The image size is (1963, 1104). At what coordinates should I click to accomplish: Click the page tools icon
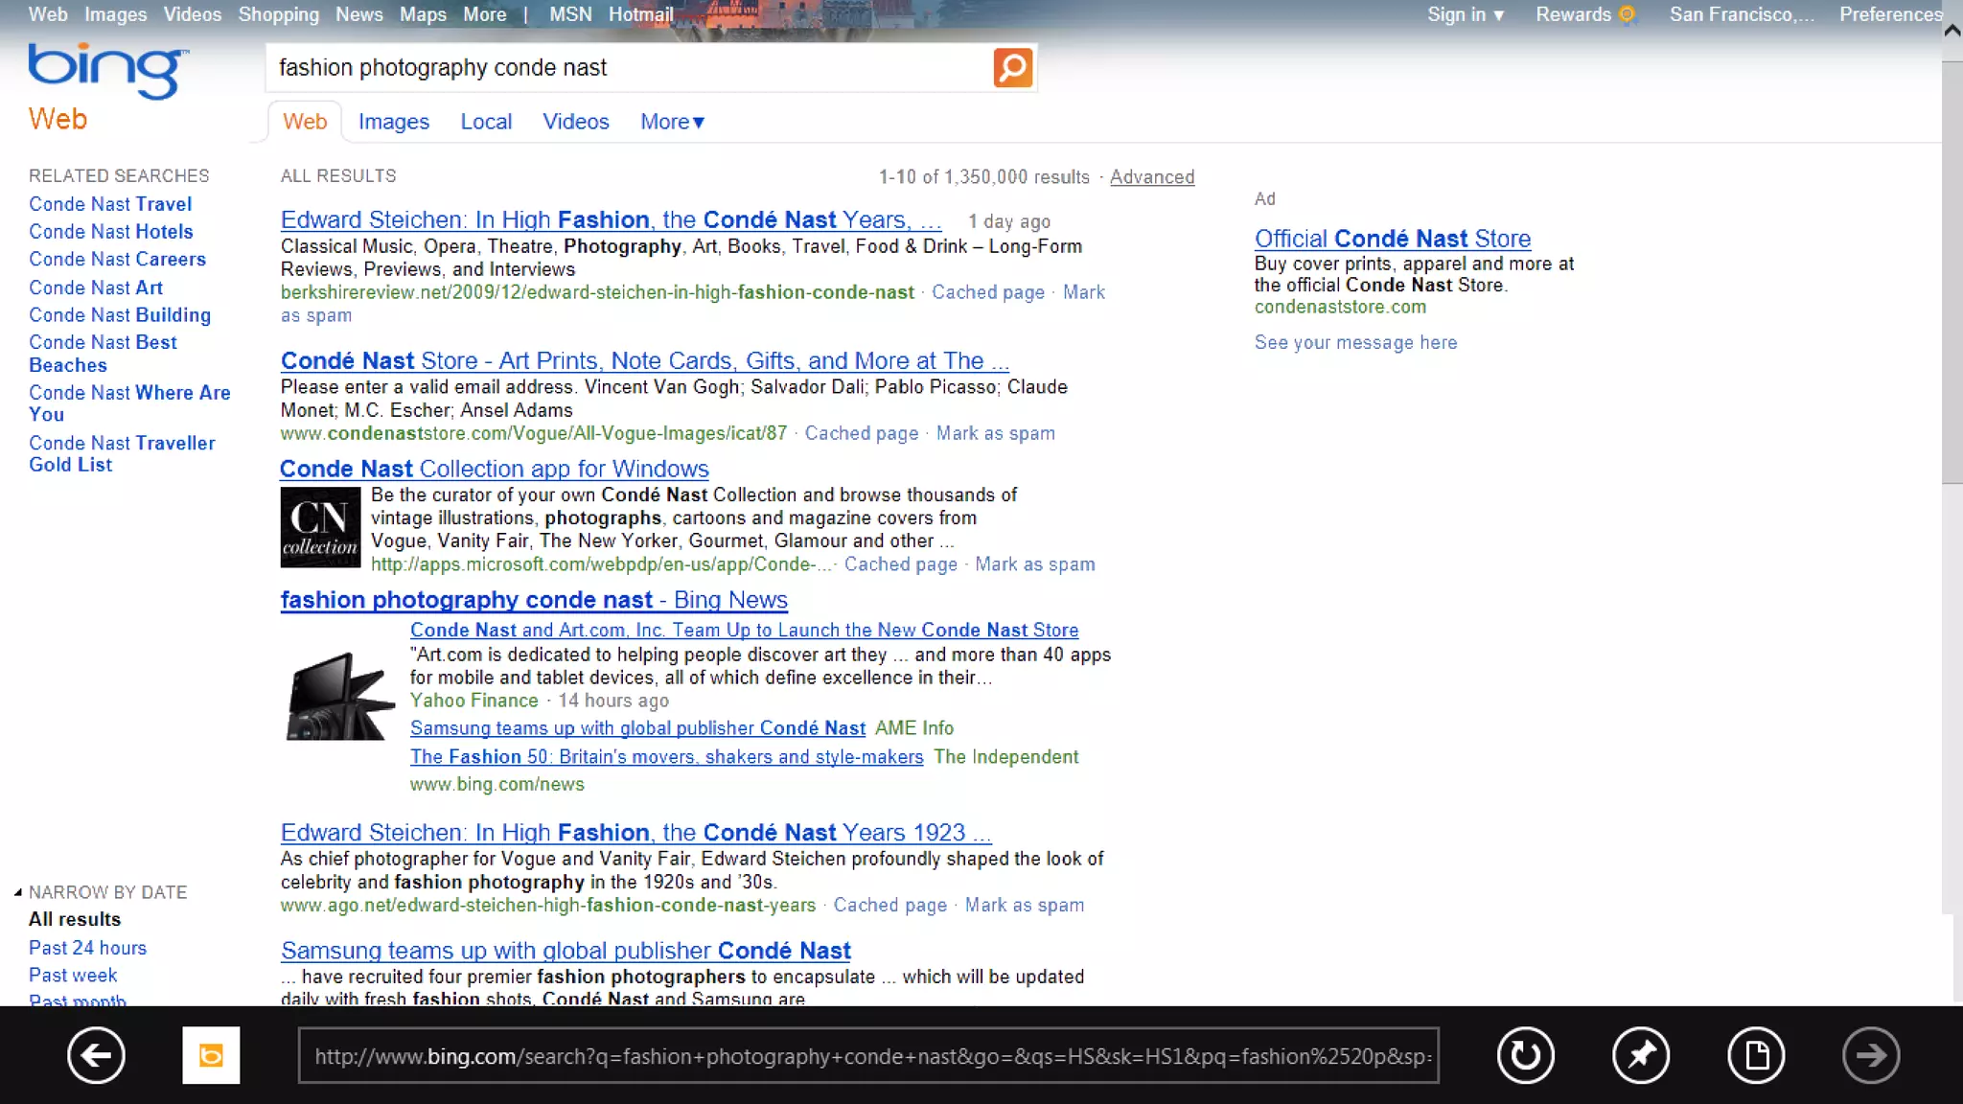pyautogui.click(x=1755, y=1055)
